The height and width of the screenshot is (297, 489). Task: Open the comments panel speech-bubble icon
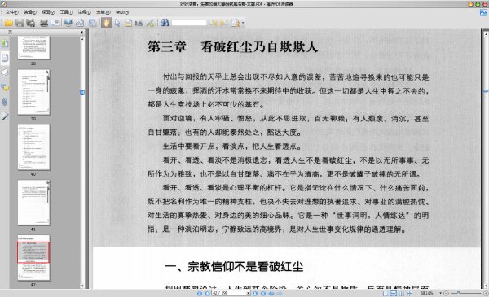pyautogui.click(x=5, y=88)
